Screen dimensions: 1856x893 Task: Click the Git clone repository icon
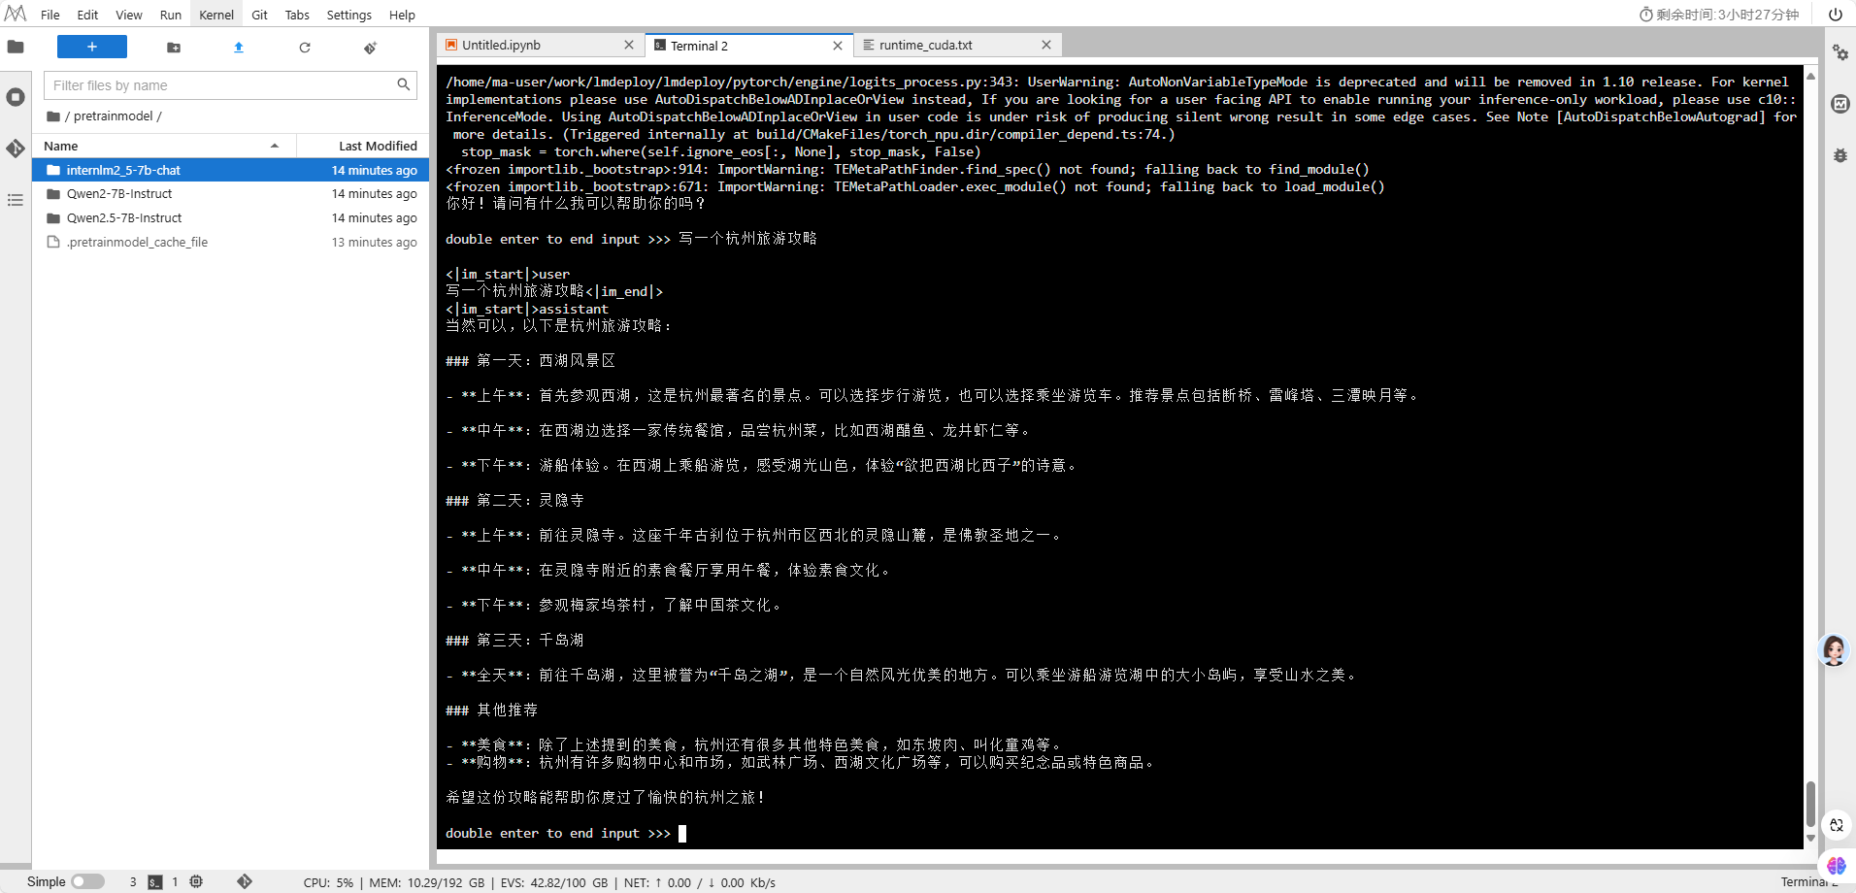[370, 48]
